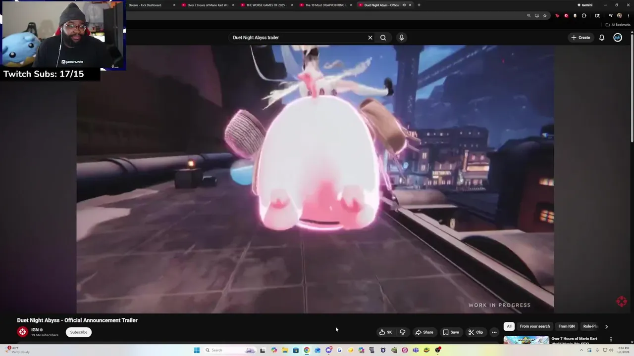Click the YouTube search input field

pos(298,38)
